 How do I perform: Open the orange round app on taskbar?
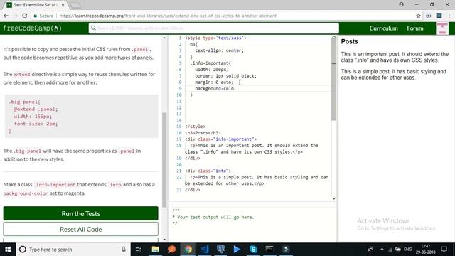pos(172,250)
